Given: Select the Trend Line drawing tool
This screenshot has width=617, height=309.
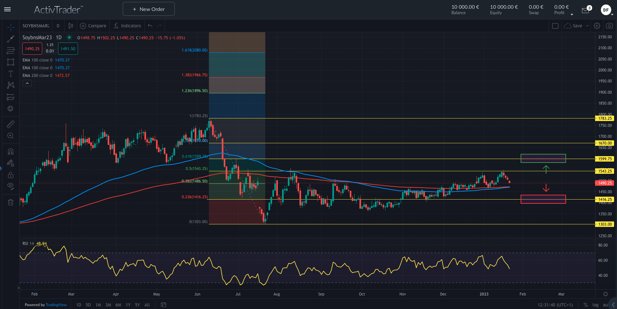Looking at the screenshot, I should [11, 39].
